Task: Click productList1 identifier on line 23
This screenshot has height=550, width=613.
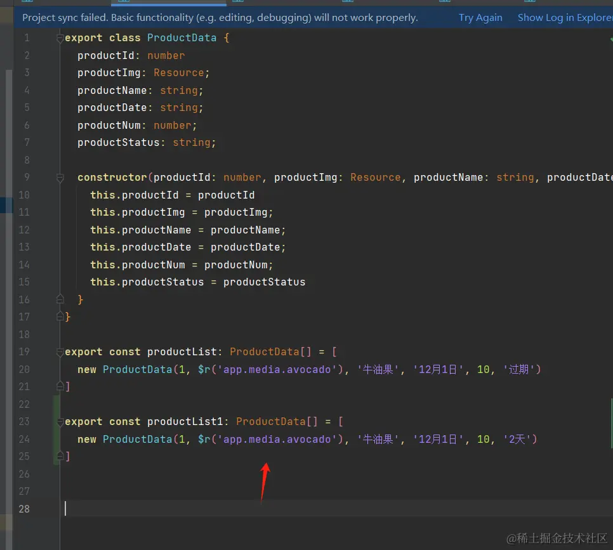Action: (185, 421)
